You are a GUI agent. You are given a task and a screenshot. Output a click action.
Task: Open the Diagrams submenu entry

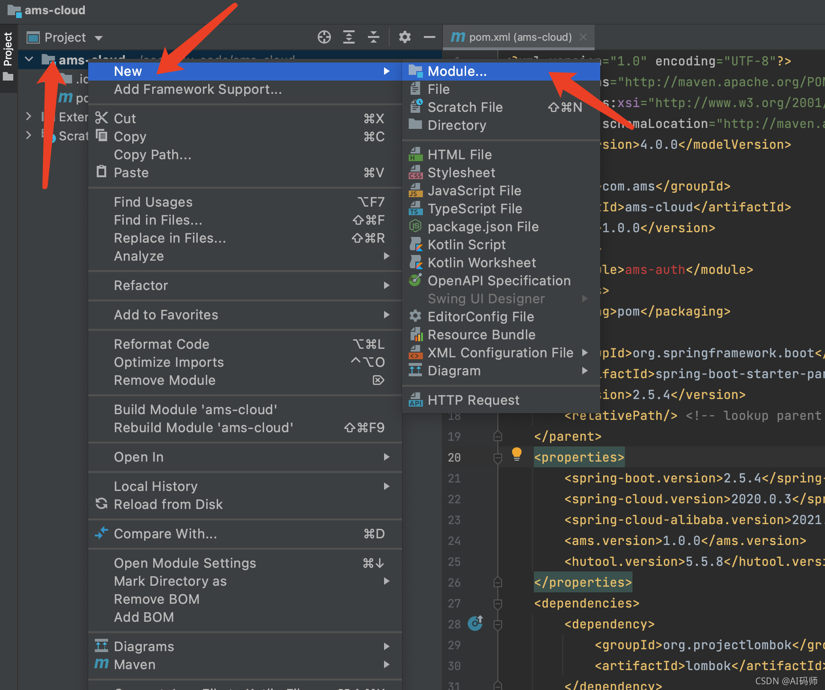(x=245, y=646)
